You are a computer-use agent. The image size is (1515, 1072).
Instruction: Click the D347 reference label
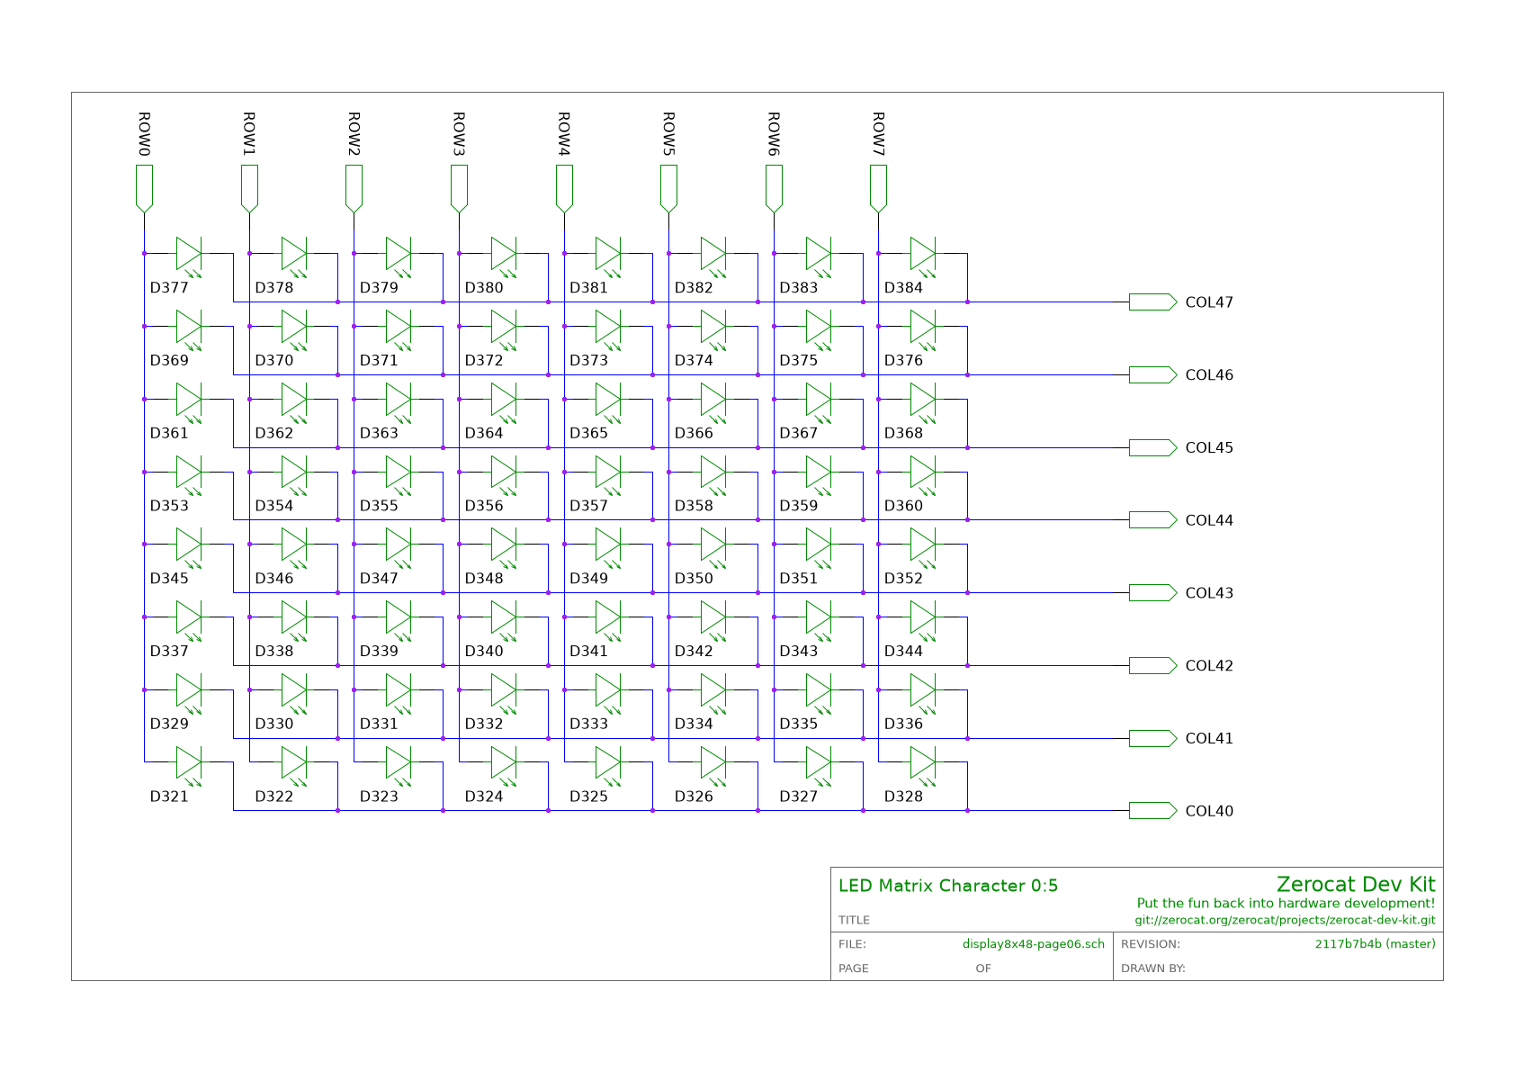[x=379, y=579]
